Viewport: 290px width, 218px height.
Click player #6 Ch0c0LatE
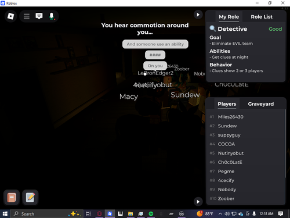pos(245,162)
